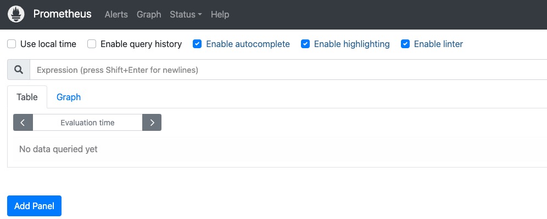This screenshot has width=547, height=219.
Task: Step evaluation time forward with right chevron
Action: 152,122
